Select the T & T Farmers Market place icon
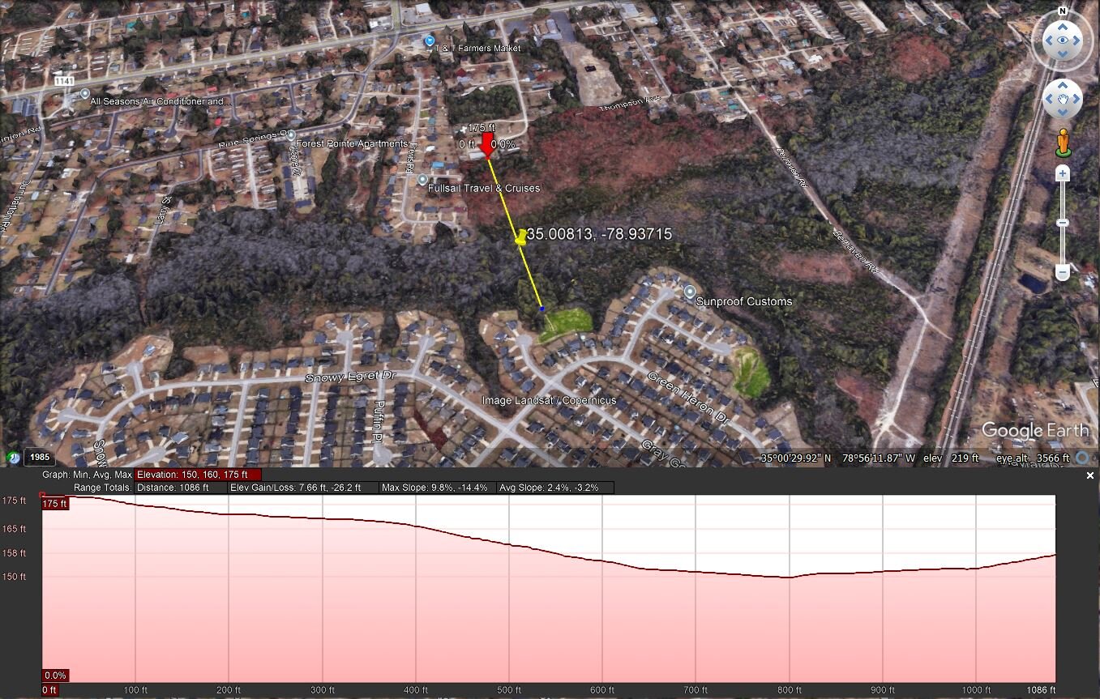1100x699 pixels. [430, 40]
